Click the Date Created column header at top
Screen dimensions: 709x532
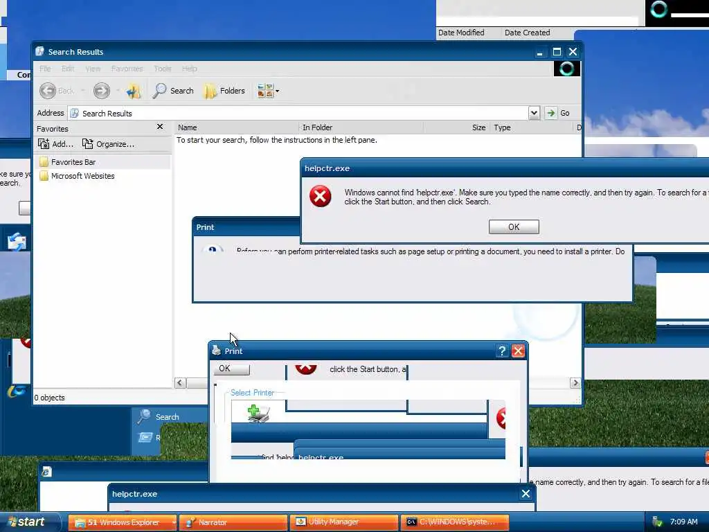(x=527, y=33)
